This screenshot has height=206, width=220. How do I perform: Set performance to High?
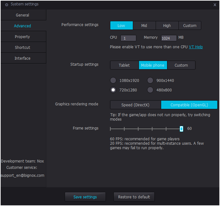click(167, 25)
